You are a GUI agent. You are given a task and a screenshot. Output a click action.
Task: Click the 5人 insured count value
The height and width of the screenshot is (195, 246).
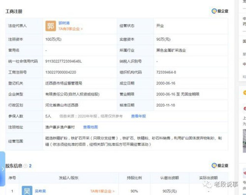pos(48,116)
